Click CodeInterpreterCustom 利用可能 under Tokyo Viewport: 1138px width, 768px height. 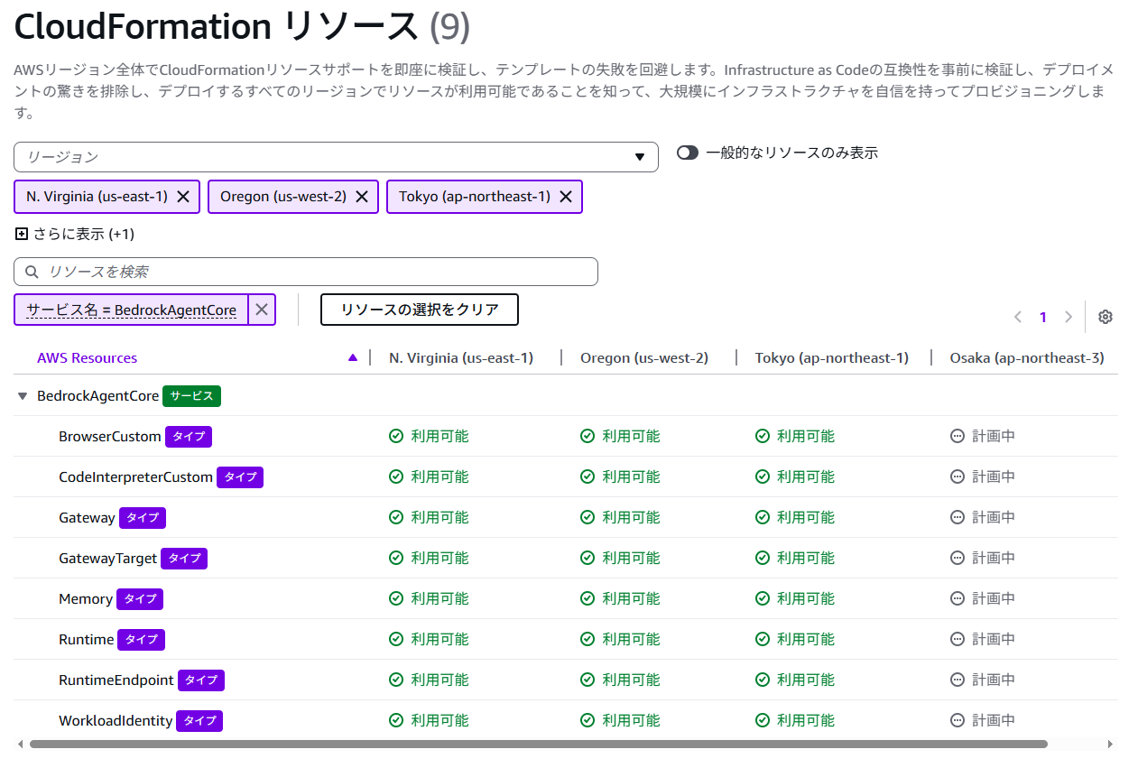click(x=795, y=477)
